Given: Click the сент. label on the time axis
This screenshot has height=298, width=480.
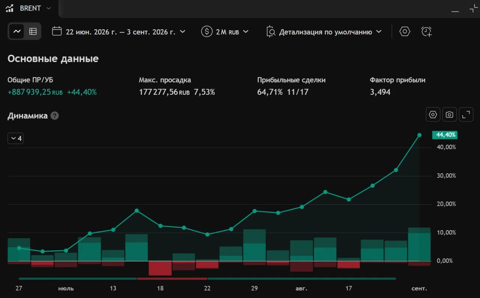Looking at the screenshot, I should pyautogui.click(x=419, y=289).
